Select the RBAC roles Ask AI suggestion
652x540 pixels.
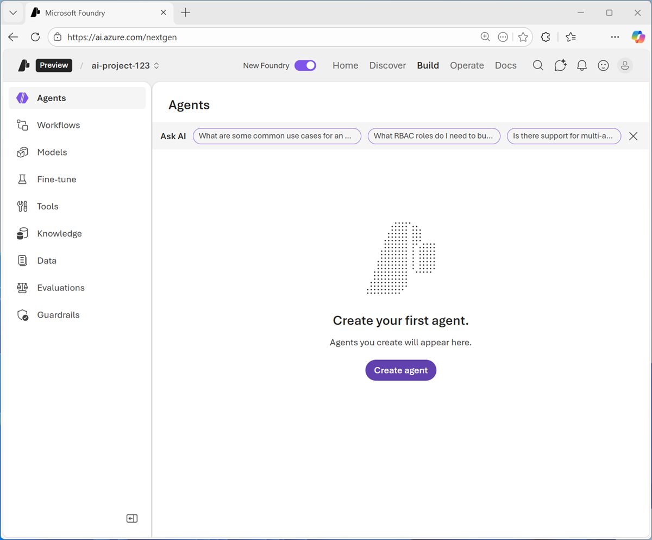434,136
